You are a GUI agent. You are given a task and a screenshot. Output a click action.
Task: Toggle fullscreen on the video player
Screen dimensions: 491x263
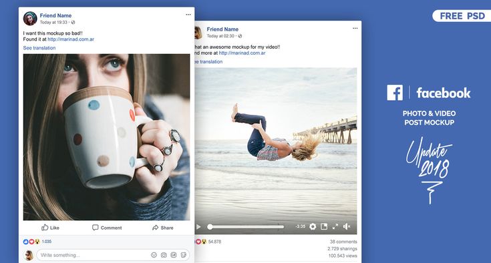point(335,226)
